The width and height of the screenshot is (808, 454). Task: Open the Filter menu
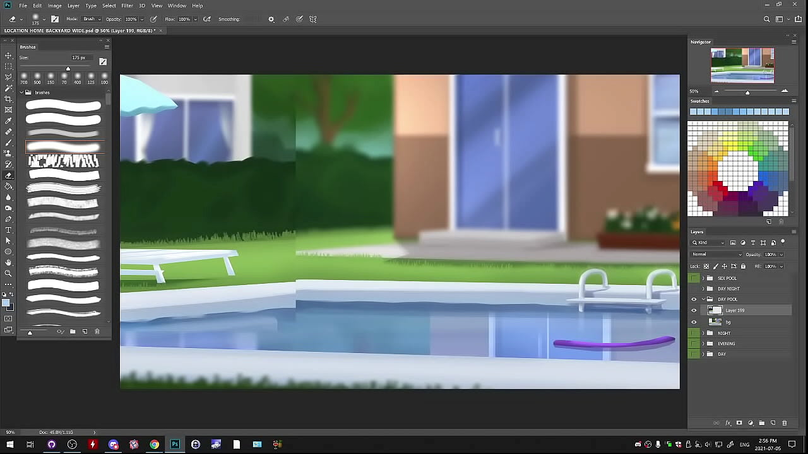coord(127,6)
